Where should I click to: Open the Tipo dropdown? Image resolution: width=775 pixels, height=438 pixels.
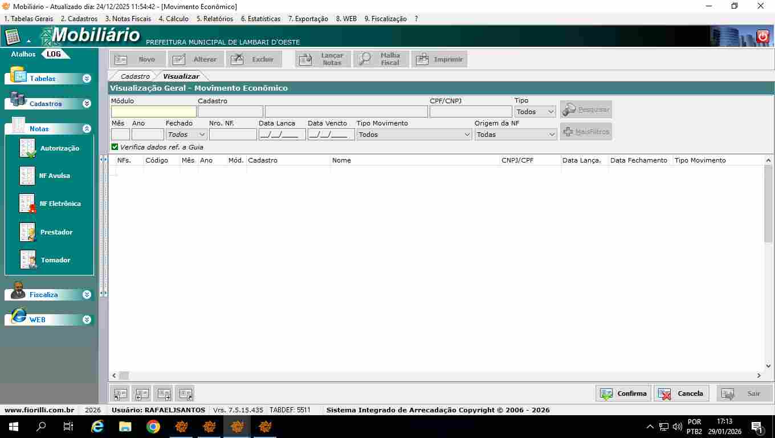pos(535,112)
